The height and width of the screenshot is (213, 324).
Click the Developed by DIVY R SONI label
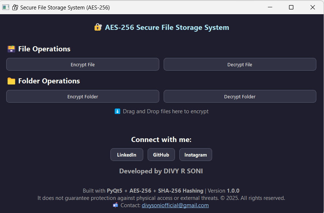[x=161, y=171]
